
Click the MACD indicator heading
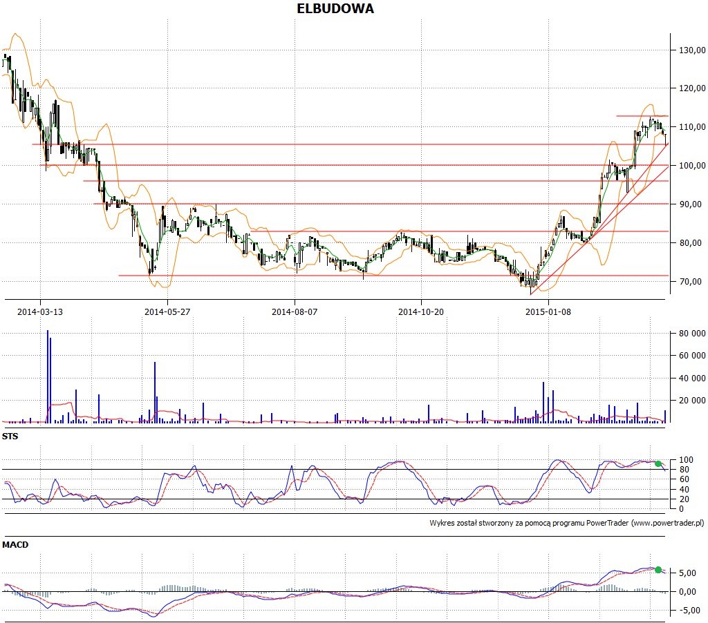click(x=15, y=544)
